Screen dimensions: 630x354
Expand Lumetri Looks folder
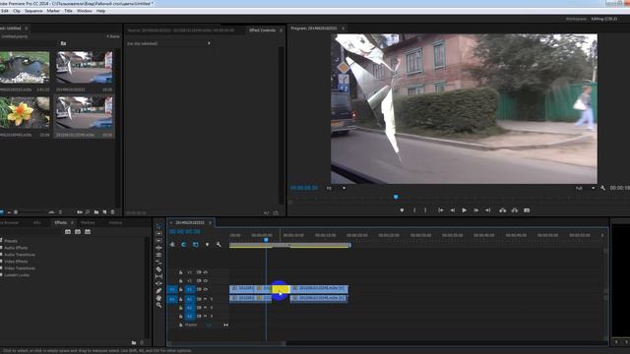1,275
